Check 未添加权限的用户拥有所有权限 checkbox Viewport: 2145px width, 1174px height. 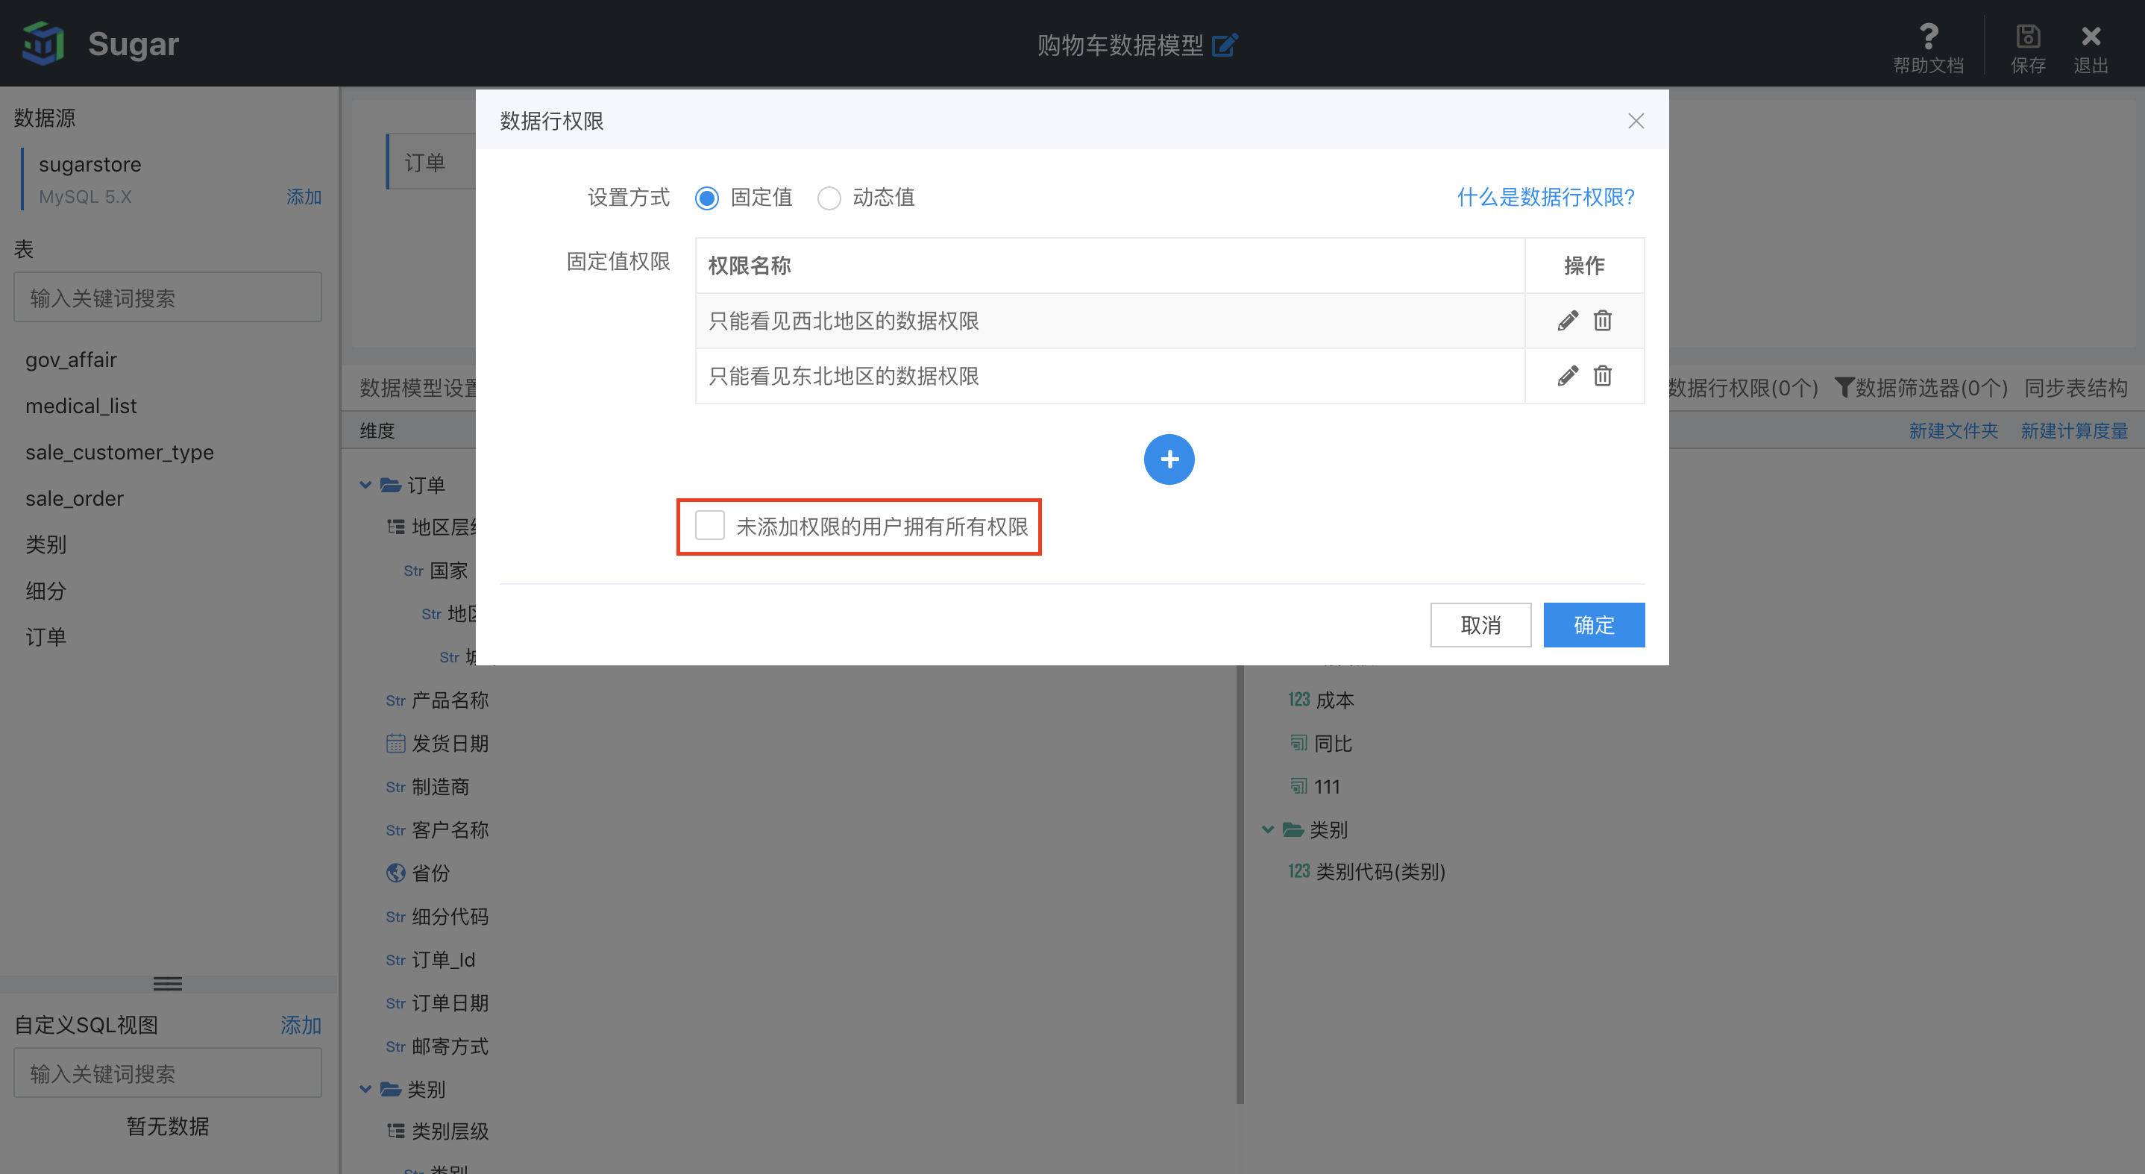click(709, 525)
